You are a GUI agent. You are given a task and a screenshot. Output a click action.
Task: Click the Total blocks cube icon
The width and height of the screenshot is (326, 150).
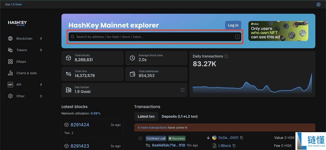click(69, 58)
